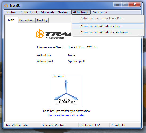Click the orange TrackIR logo emblem
146x133 pixels.
[40, 34]
